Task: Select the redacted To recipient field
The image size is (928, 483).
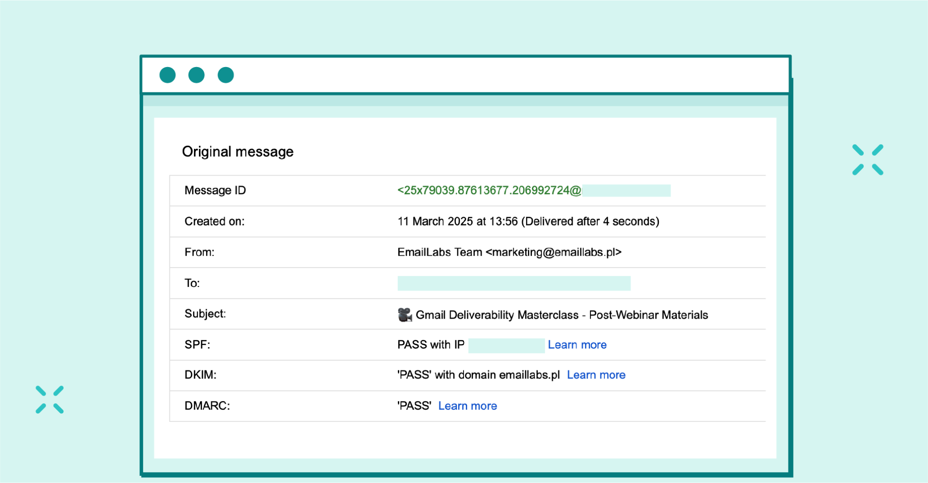Action: coord(513,283)
